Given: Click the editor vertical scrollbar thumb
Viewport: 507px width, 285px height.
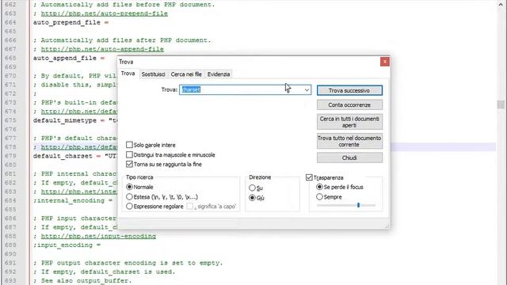Looking at the screenshot, I should (501, 104).
